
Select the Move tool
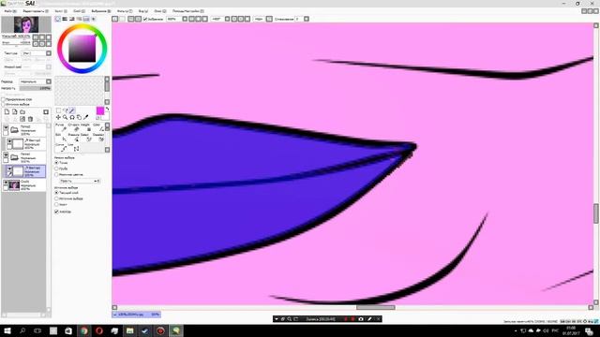click(x=58, y=117)
